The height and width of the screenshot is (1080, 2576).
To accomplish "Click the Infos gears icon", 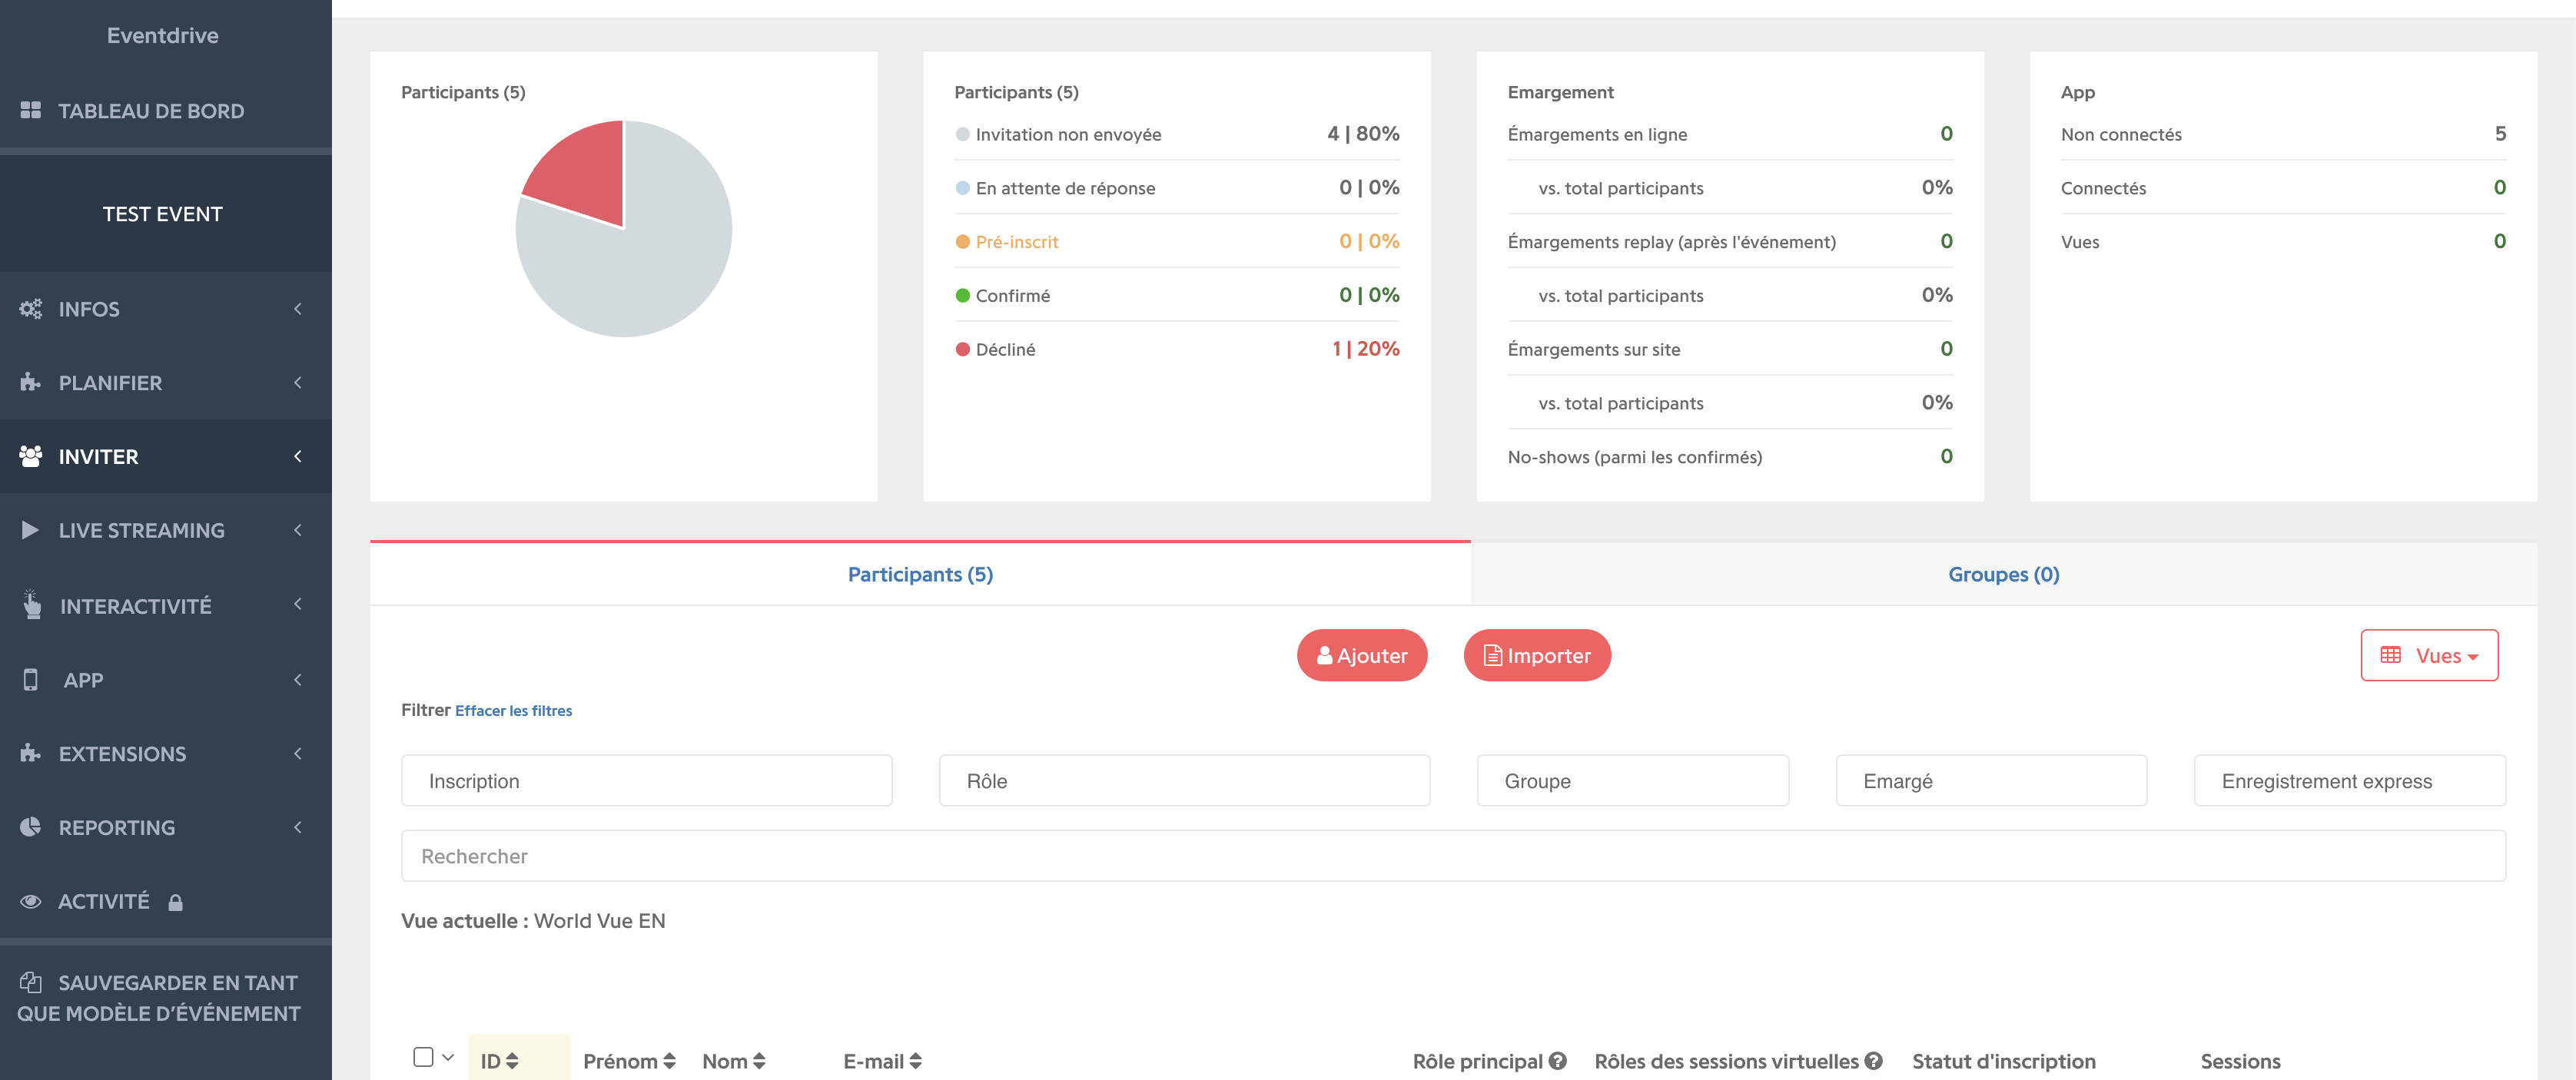I will tap(31, 309).
